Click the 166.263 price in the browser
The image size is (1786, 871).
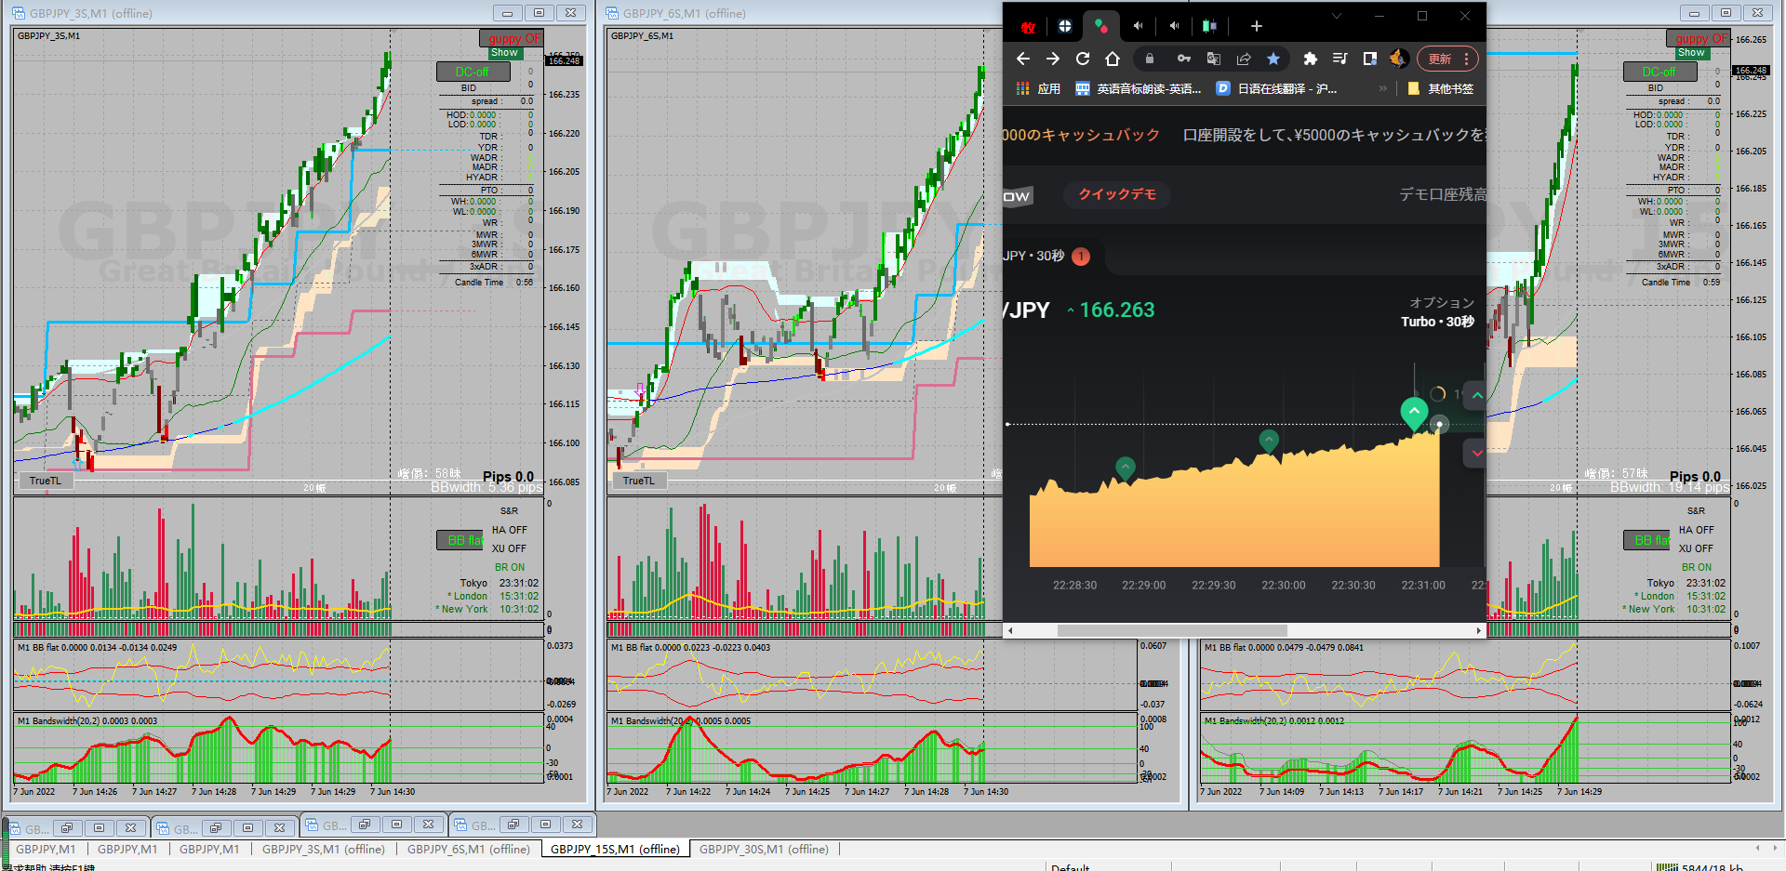1117,310
